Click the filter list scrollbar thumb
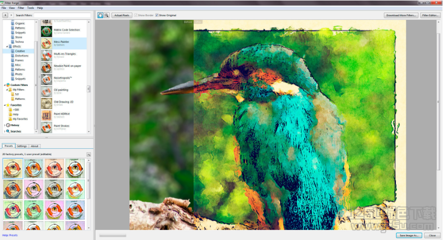 tap(88, 89)
